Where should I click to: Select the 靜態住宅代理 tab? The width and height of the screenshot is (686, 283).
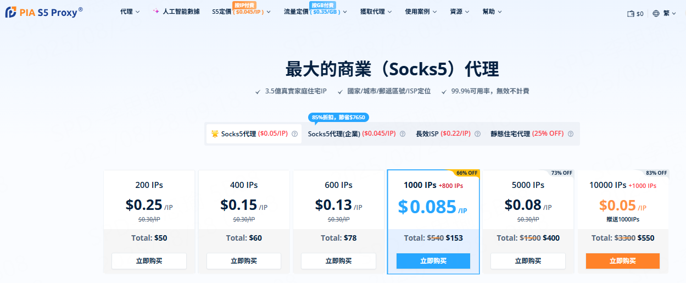(527, 134)
